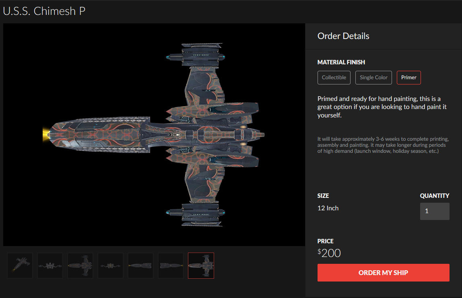Select fourth thumbnail showing rear ship view

pyautogui.click(x=111, y=265)
